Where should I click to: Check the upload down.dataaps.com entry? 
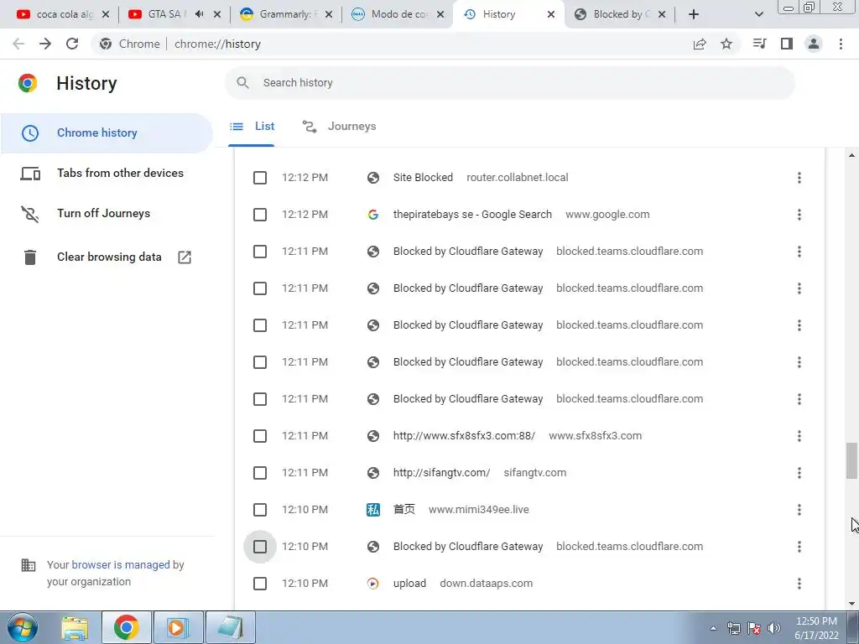[260, 584]
